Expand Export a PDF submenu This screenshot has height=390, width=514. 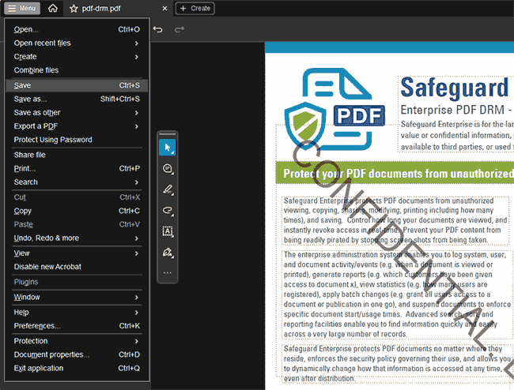77,126
